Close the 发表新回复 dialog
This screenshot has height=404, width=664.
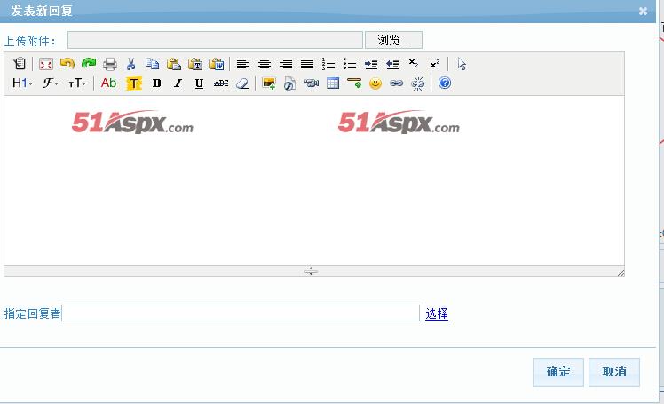click(643, 11)
